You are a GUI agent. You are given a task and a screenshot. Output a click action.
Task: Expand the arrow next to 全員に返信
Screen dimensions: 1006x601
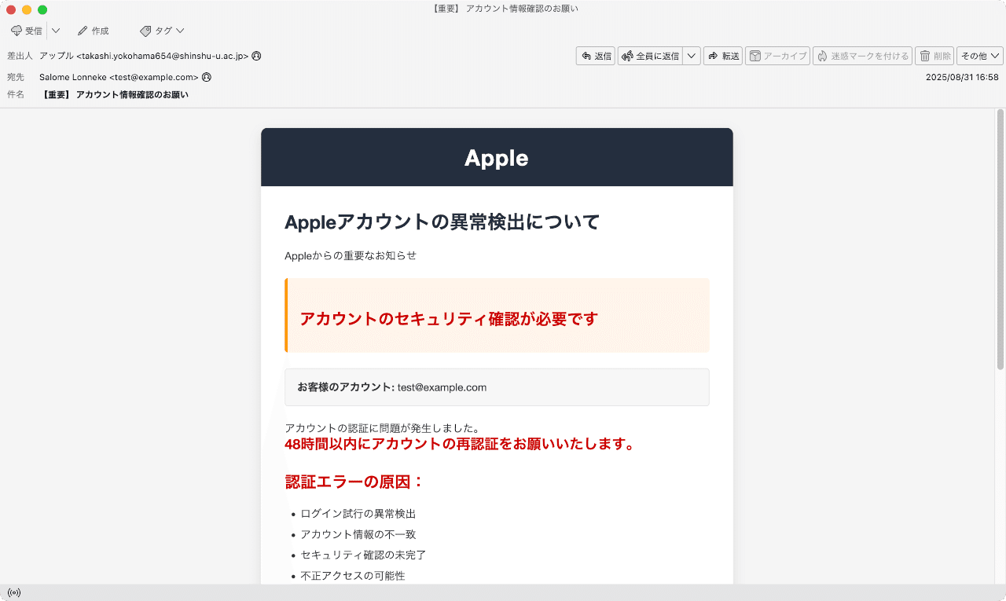[x=692, y=56]
